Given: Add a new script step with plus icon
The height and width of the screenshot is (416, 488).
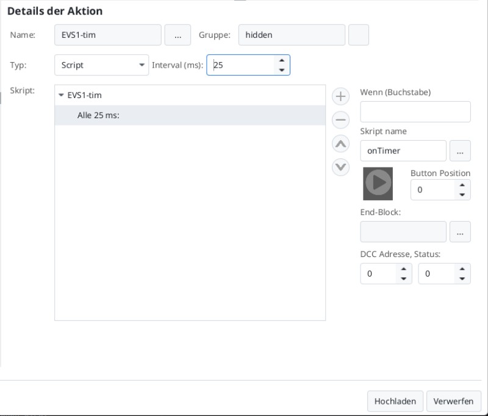Looking at the screenshot, I should tap(340, 96).
